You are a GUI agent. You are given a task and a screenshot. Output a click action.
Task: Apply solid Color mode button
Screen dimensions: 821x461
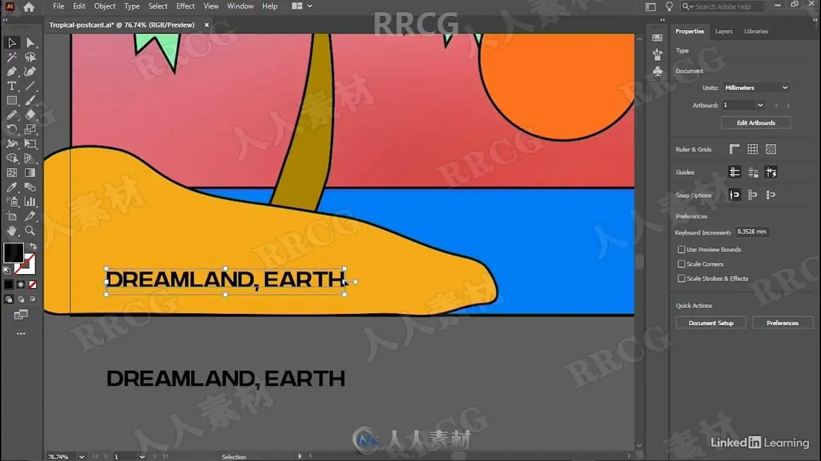click(9, 284)
